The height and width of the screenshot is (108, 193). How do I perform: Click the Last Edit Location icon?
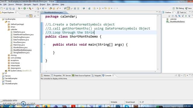pos(106,8)
